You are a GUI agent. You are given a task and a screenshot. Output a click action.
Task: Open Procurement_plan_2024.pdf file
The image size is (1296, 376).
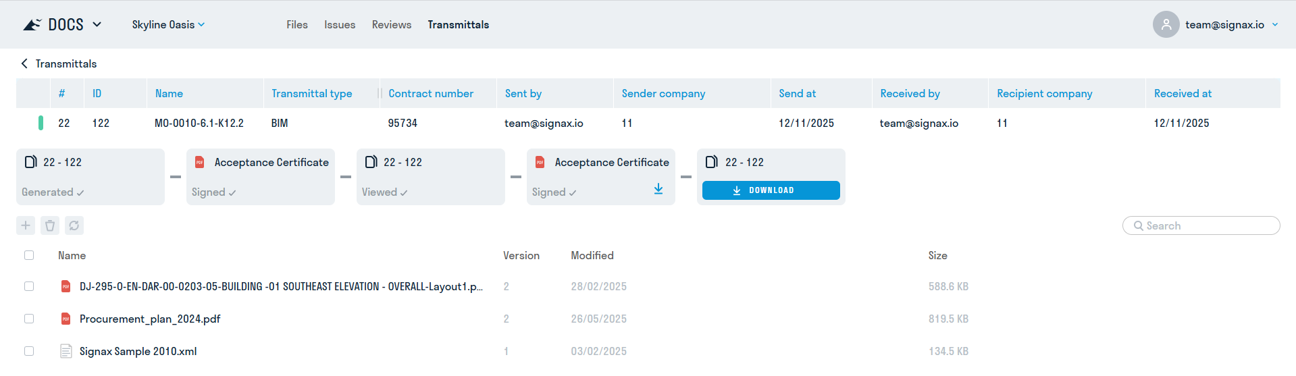(150, 319)
